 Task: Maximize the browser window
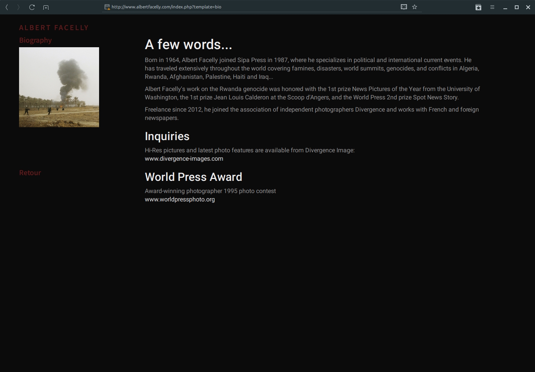[517, 7]
